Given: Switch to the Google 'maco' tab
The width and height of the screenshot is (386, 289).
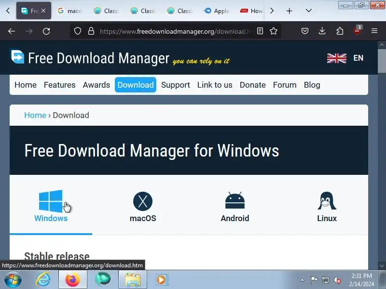Looking at the screenshot, I should [x=70, y=11].
